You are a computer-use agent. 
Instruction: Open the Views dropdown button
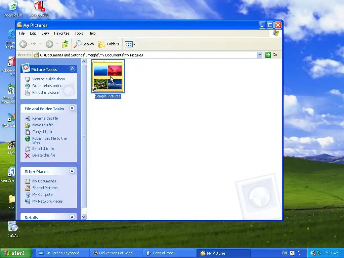pos(130,44)
